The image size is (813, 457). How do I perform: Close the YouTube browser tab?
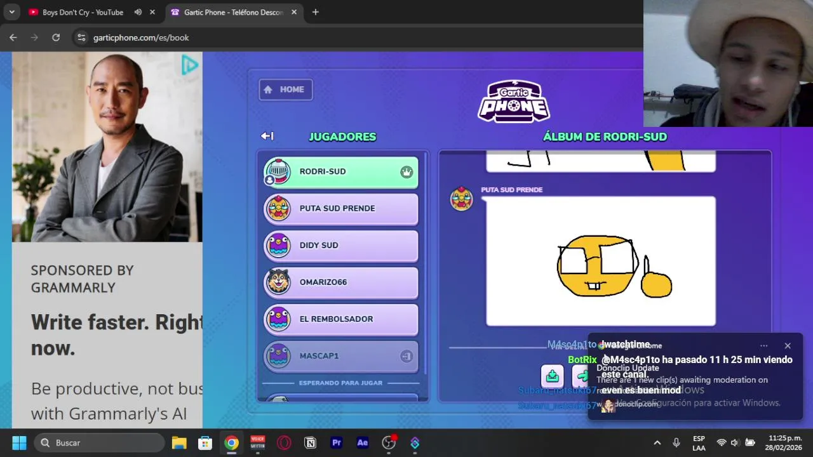pos(152,12)
